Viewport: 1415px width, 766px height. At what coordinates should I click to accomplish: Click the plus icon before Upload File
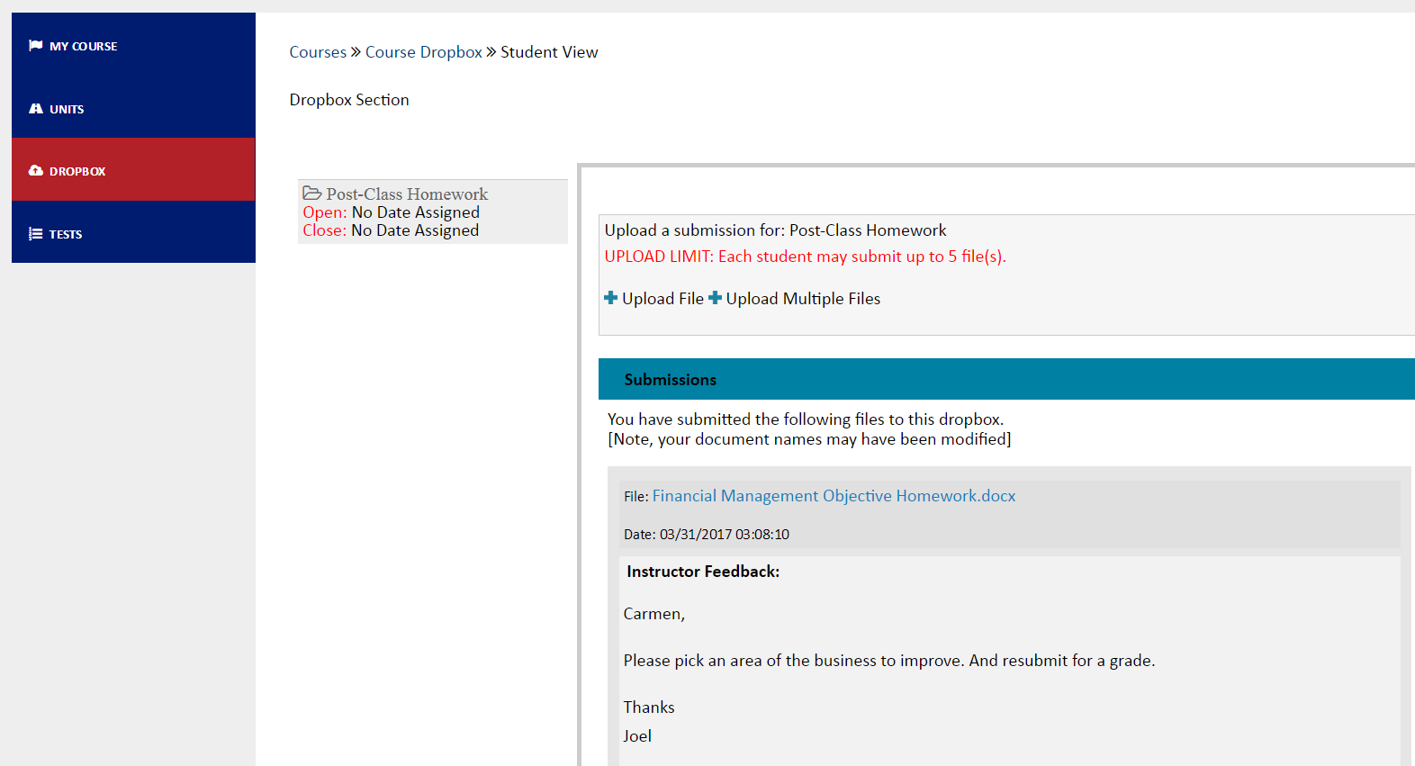pyautogui.click(x=611, y=298)
